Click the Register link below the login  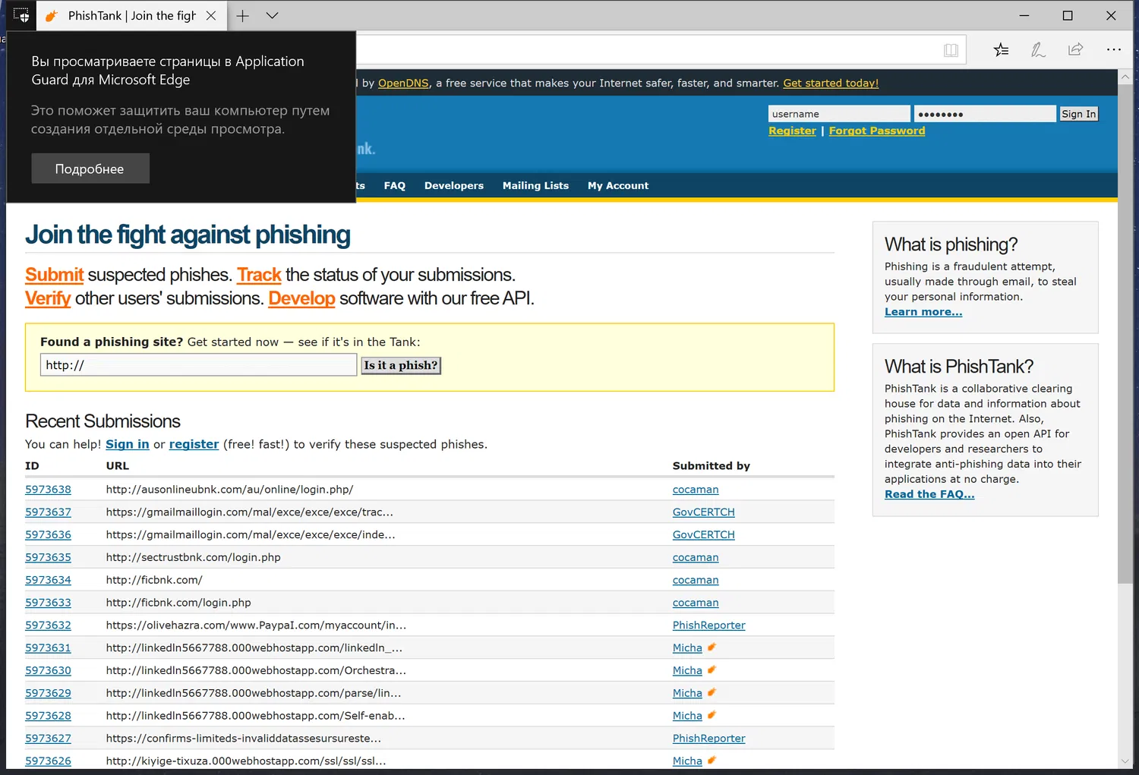click(792, 131)
